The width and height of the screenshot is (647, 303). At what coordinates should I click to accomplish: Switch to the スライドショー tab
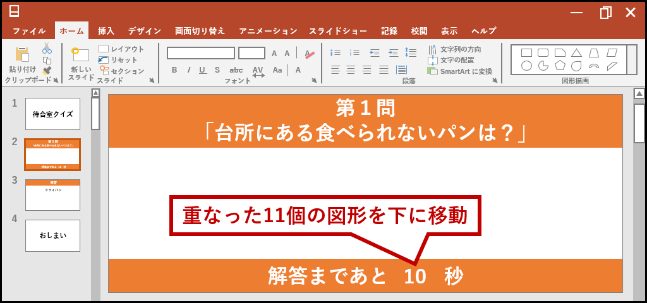(338, 31)
